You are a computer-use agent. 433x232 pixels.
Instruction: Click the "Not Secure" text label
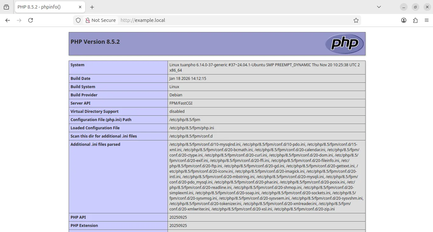104,20
